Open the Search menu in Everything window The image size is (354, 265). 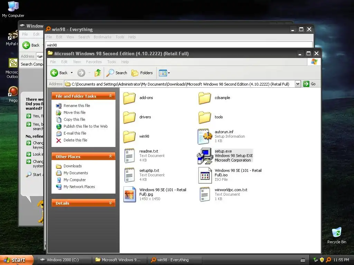click(84, 37)
